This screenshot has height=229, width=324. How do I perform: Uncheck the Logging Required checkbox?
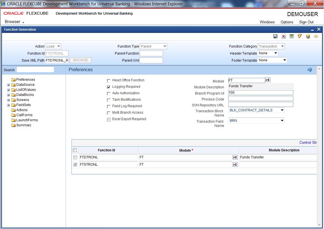click(x=109, y=87)
